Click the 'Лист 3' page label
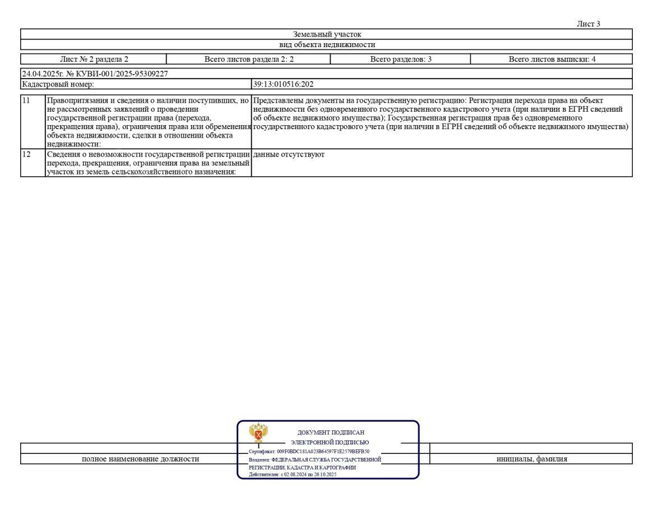Viewport: 653px width, 505px height. [x=588, y=24]
